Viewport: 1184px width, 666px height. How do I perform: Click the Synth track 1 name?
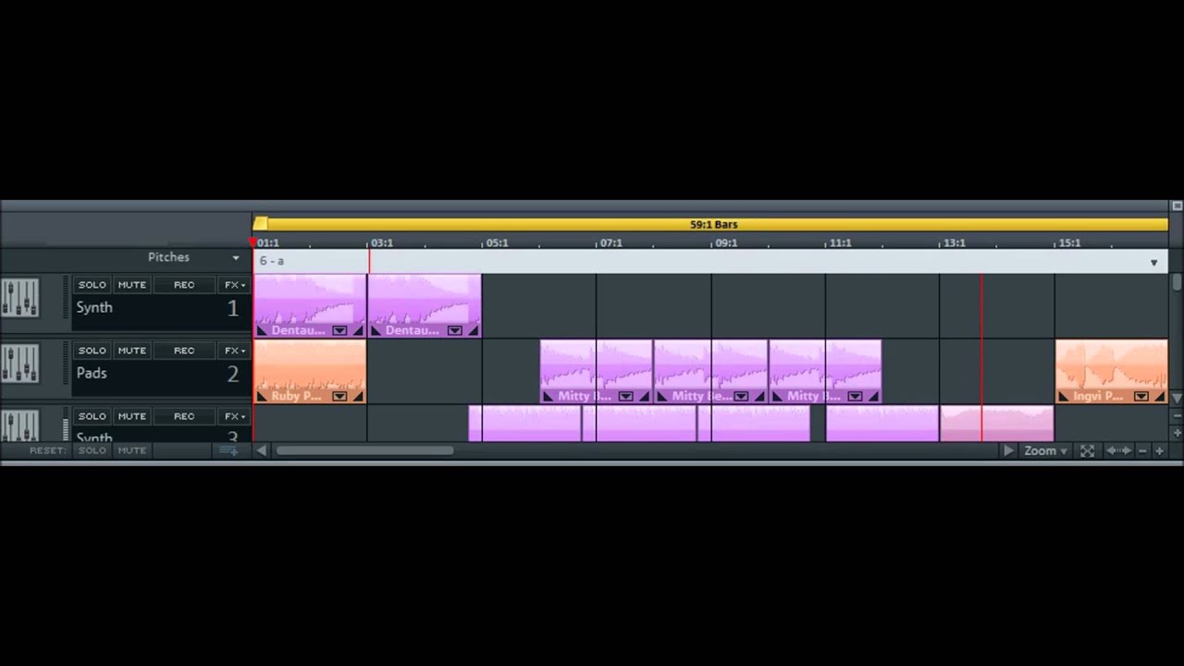coord(93,307)
